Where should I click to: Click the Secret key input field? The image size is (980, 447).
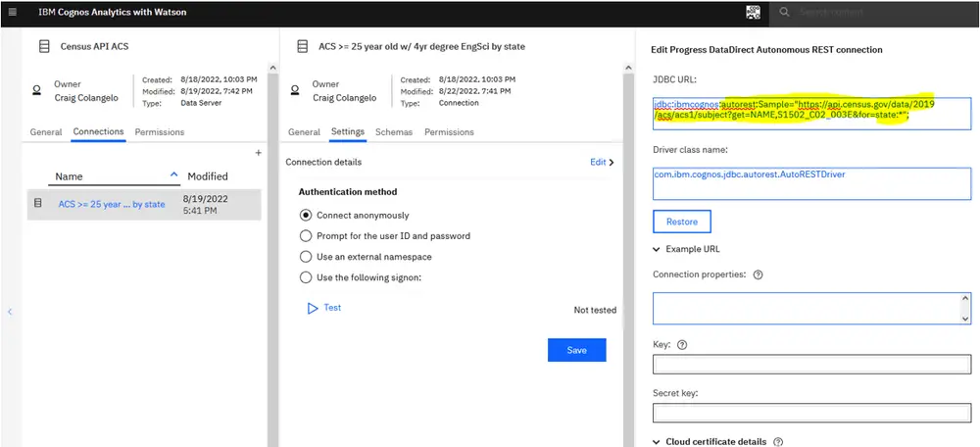click(x=811, y=413)
